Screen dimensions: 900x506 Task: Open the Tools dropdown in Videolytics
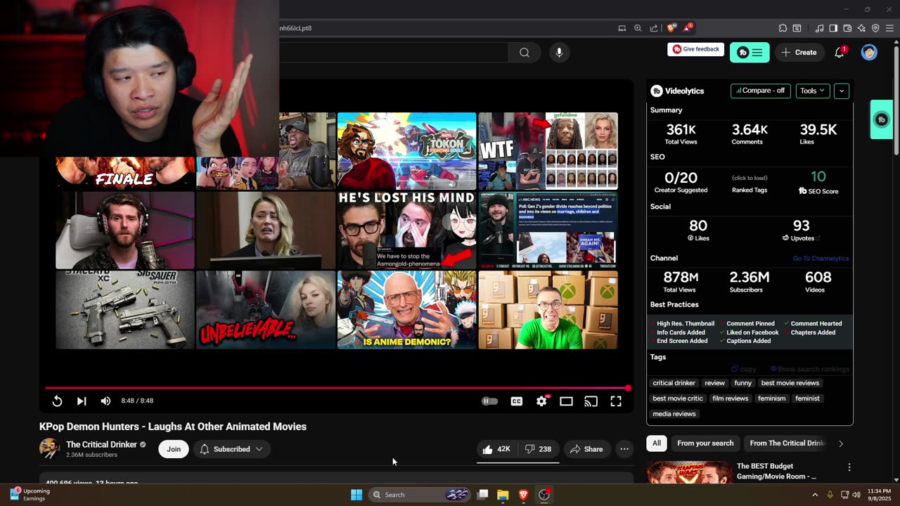pyautogui.click(x=812, y=91)
